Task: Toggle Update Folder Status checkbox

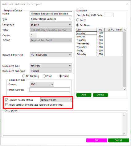Action: click(6, 100)
